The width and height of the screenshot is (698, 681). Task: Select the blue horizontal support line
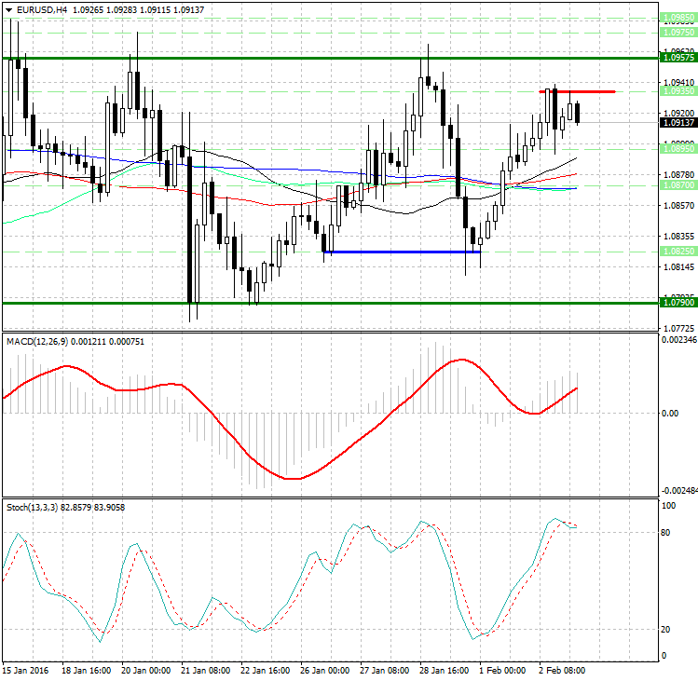coord(401,252)
